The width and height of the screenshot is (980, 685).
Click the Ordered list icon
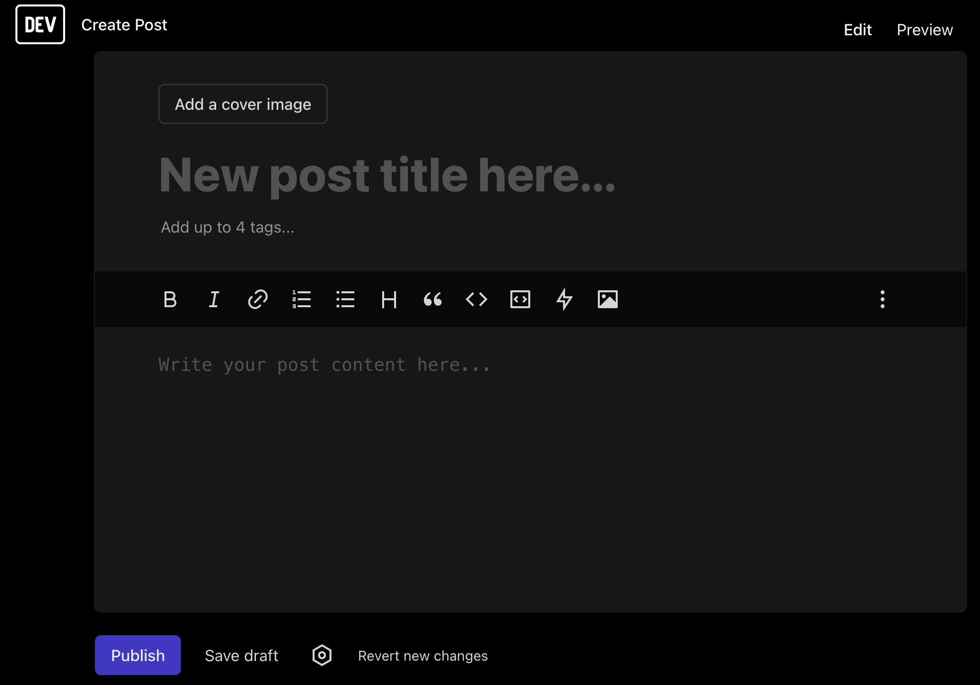pyautogui.click(x=302, y=299)
